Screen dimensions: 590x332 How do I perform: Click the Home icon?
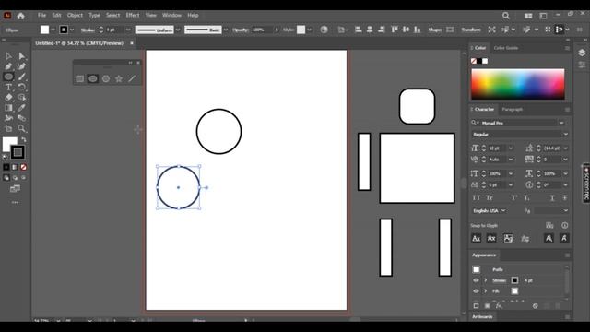(20, 16)
